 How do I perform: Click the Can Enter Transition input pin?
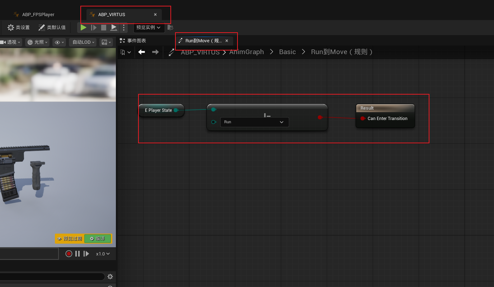coord(363,119)
